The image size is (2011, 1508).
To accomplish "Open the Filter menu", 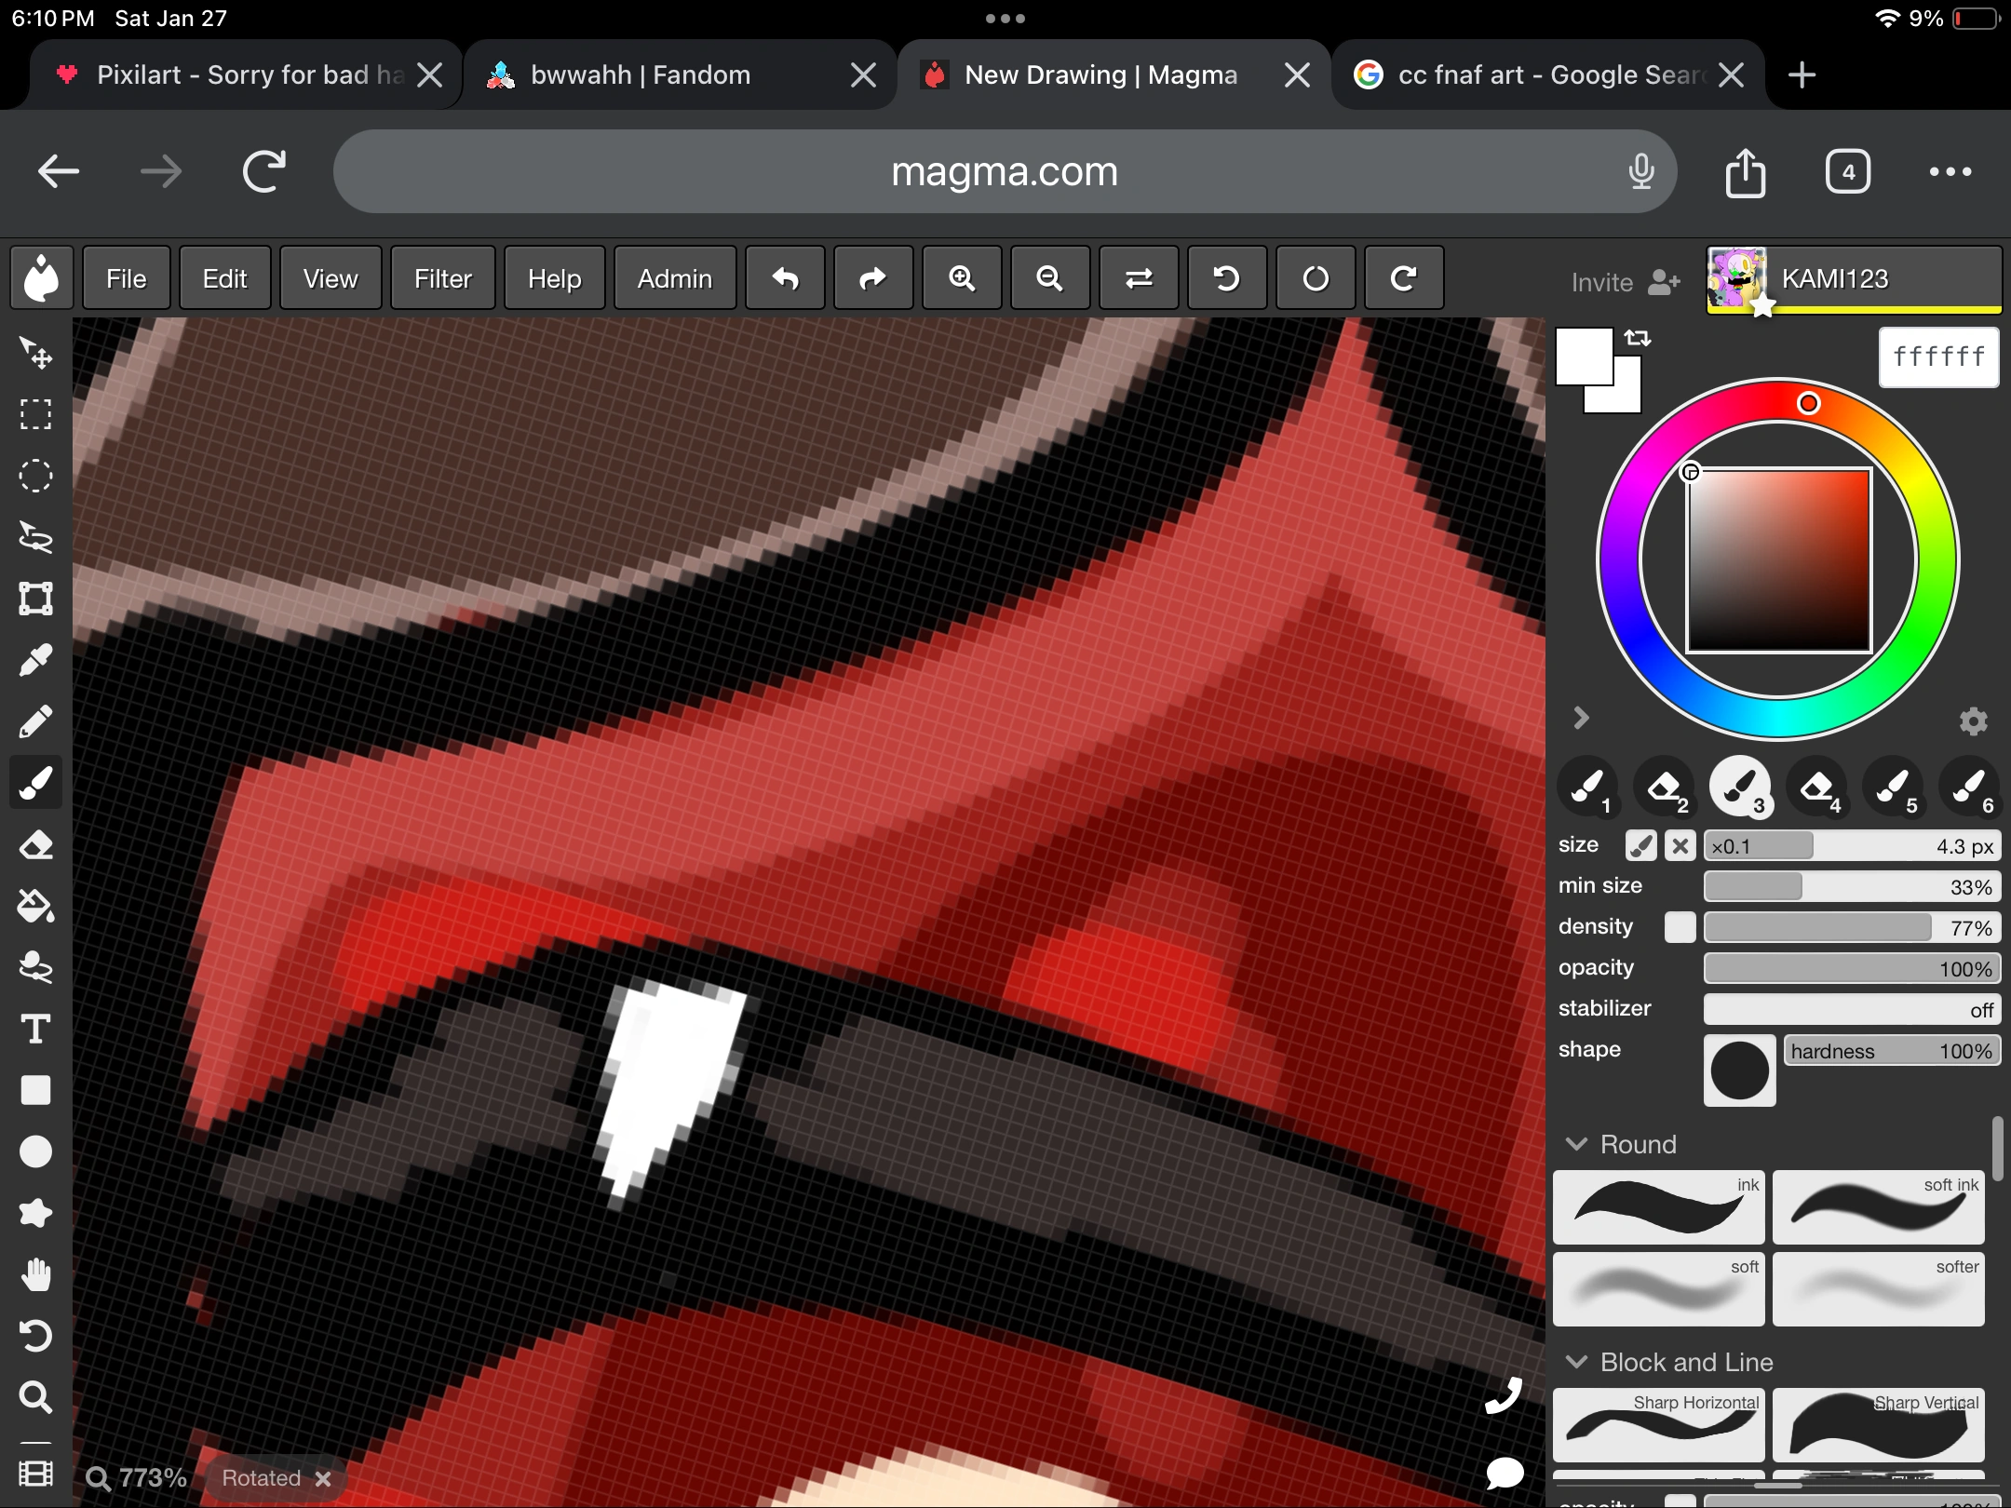I will click(442, 277).
